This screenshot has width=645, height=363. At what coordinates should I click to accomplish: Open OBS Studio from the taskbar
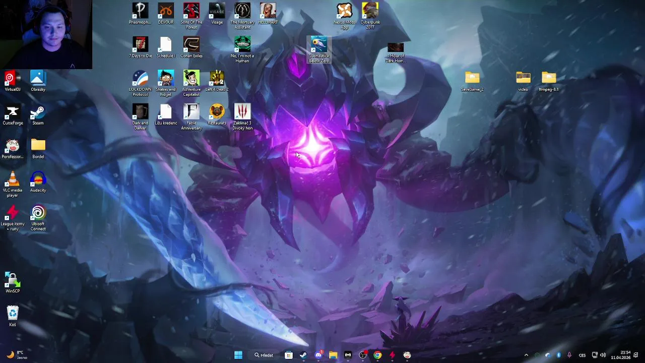(x=363, y=355)
